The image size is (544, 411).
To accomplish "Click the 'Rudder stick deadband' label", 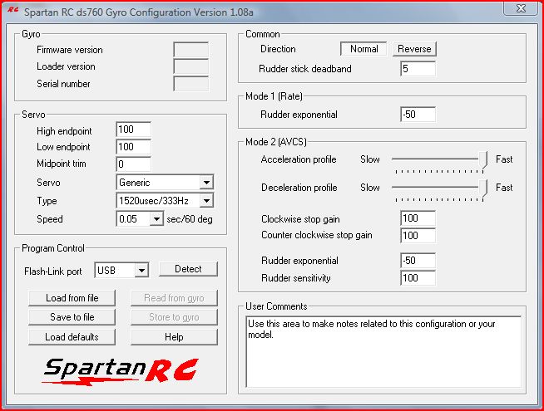I will coord(305,69).
